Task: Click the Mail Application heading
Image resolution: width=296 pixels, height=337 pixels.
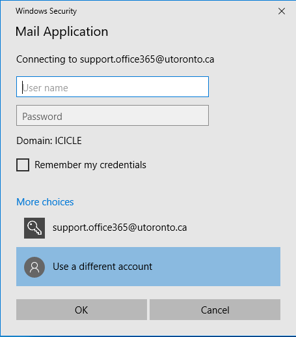Action: pyautogui.click(x=62, y=32)
